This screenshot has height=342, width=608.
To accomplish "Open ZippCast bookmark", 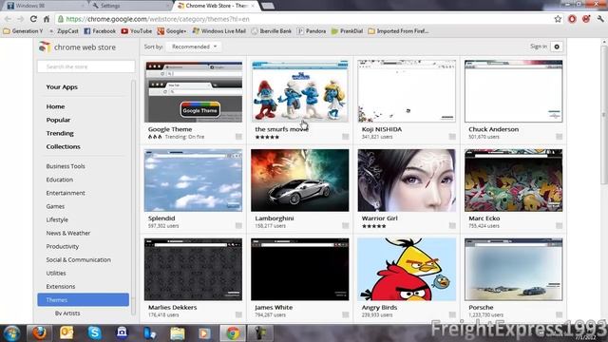I will [x=64, y=31].
